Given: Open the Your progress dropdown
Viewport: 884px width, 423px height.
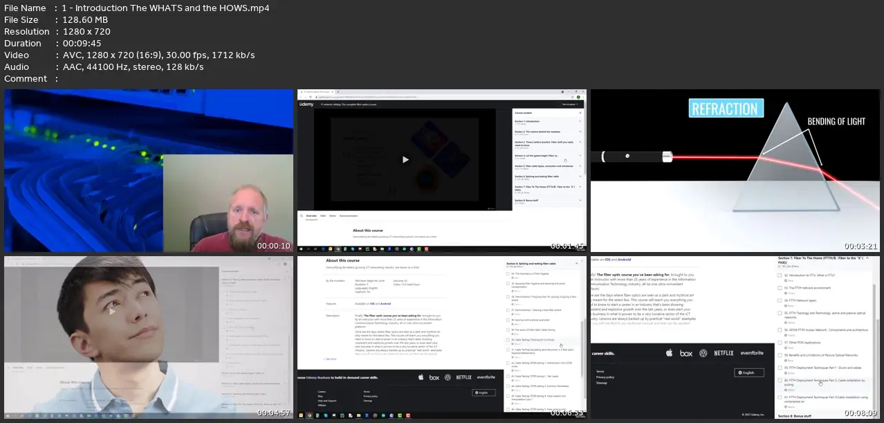Looking at the screenshot, I should tap(570, 105).
